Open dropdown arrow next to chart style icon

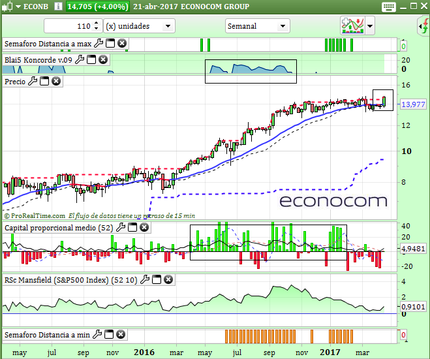(x=370, y=26)
